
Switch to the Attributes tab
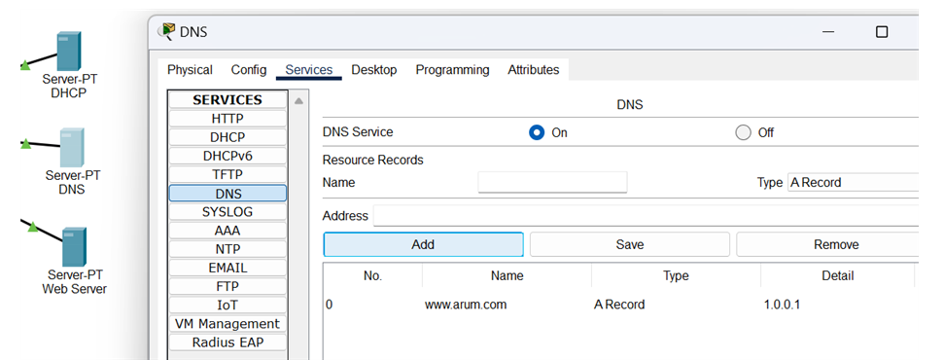(x=534, y=70)
